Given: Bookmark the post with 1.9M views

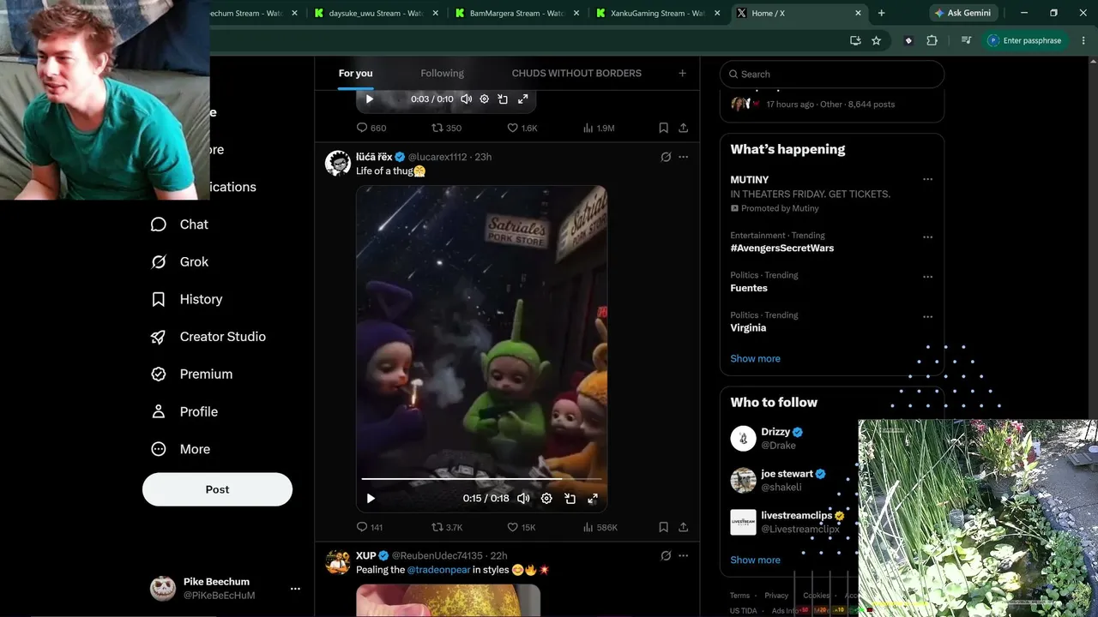Looking at the screenshot, I should click(x=663, y=128).
